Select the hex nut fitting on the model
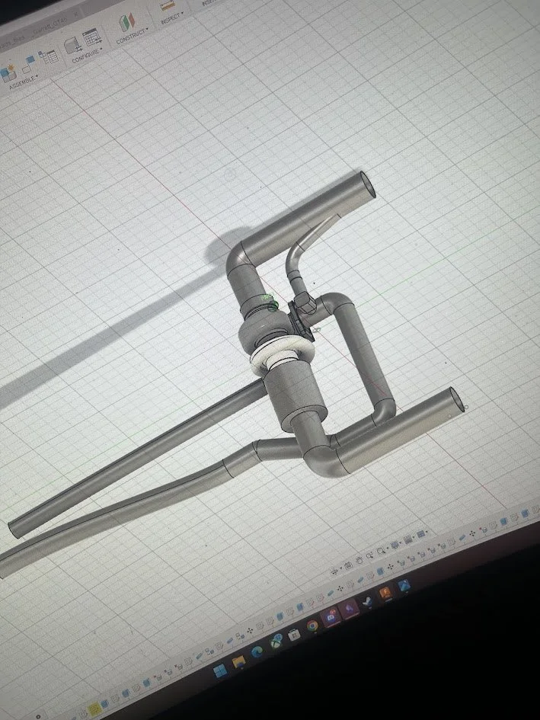 (x=305, y=303)
